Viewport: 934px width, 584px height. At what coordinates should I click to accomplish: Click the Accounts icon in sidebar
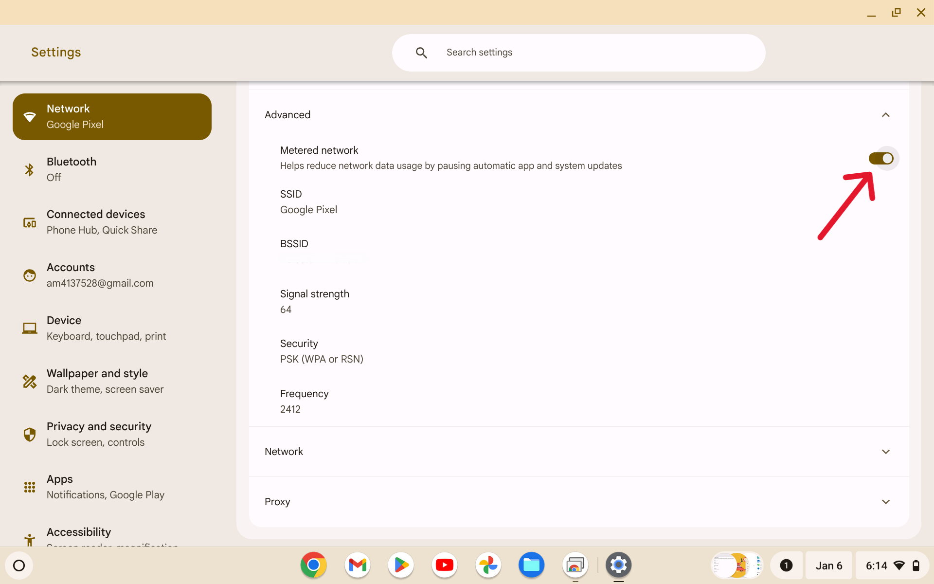pos(30,275)
